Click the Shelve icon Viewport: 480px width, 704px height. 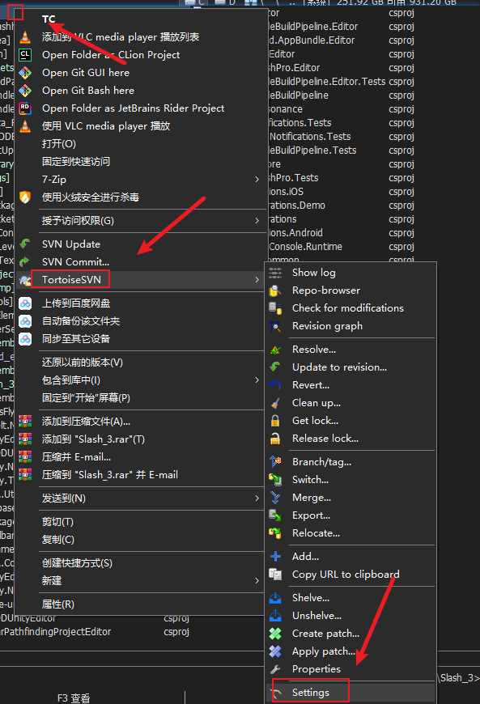275,598
